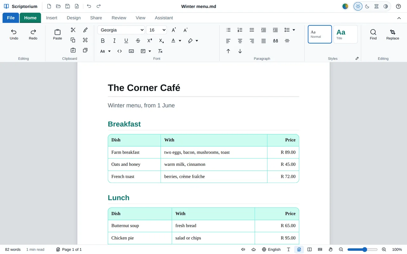Screen dimensions: 407x254
Task: Switch to dark theme moon button
Action: coord(367,6)
